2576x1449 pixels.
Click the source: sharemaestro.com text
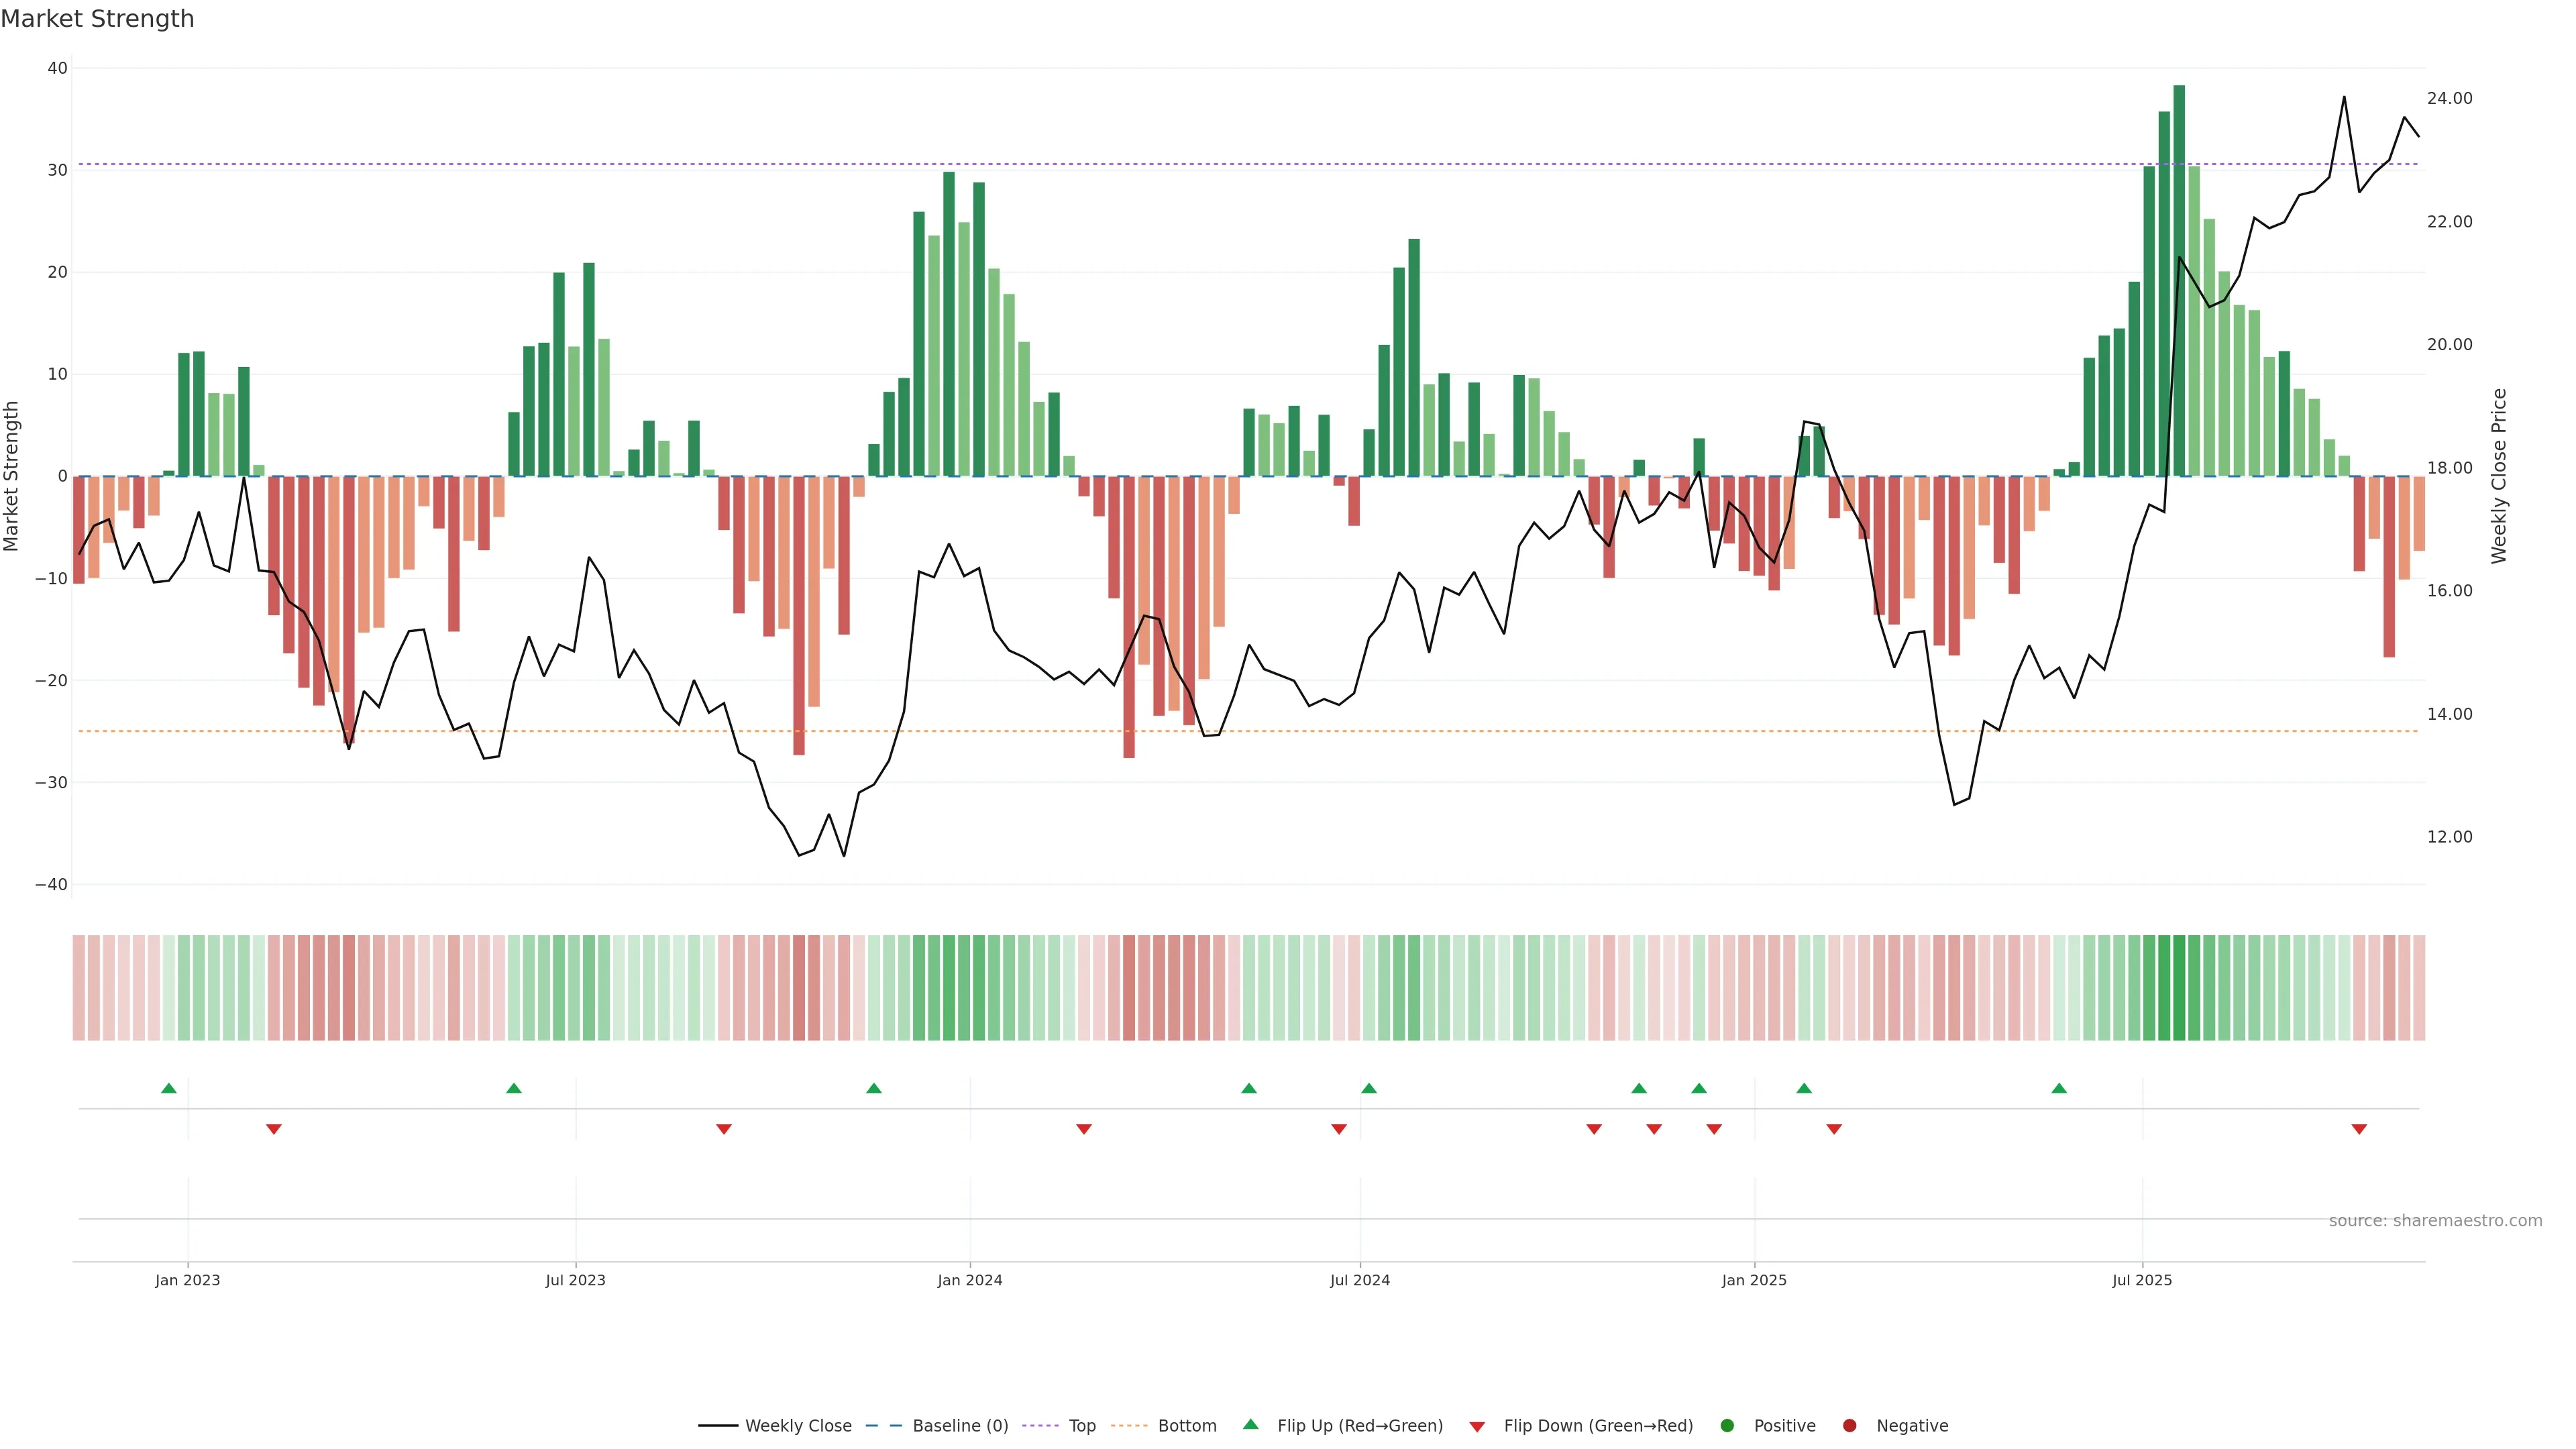click(2435, 1221)
